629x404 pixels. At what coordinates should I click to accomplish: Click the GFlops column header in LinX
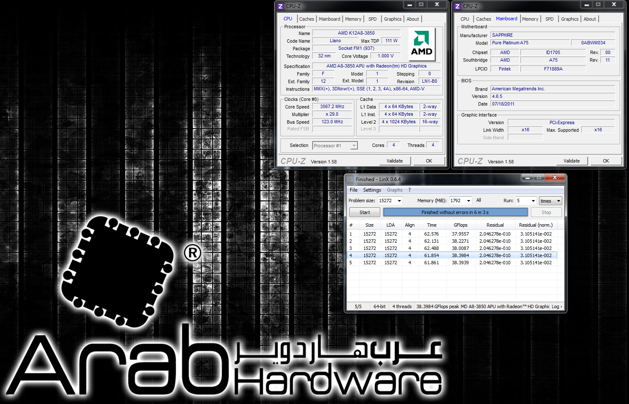tap(460, 225)
